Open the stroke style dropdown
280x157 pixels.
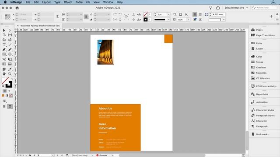pos(168,19)
